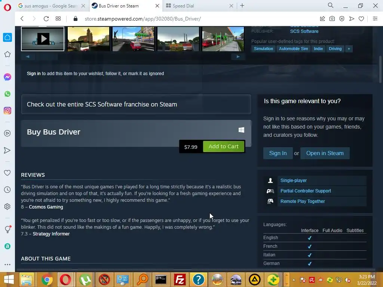Screen dimensions: 383x287
Task: Open Settings gear in the sidebar
Action: pos(7,206)
